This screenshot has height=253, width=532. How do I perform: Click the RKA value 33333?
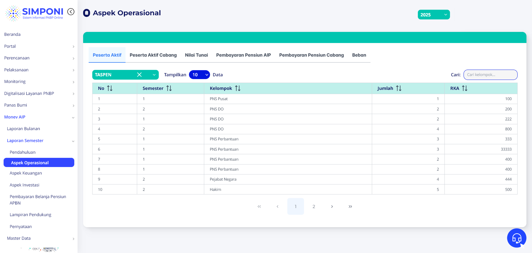click(x=506, y=149)
